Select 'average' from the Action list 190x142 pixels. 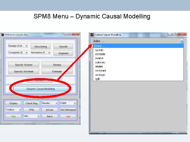tap(138, 75)
